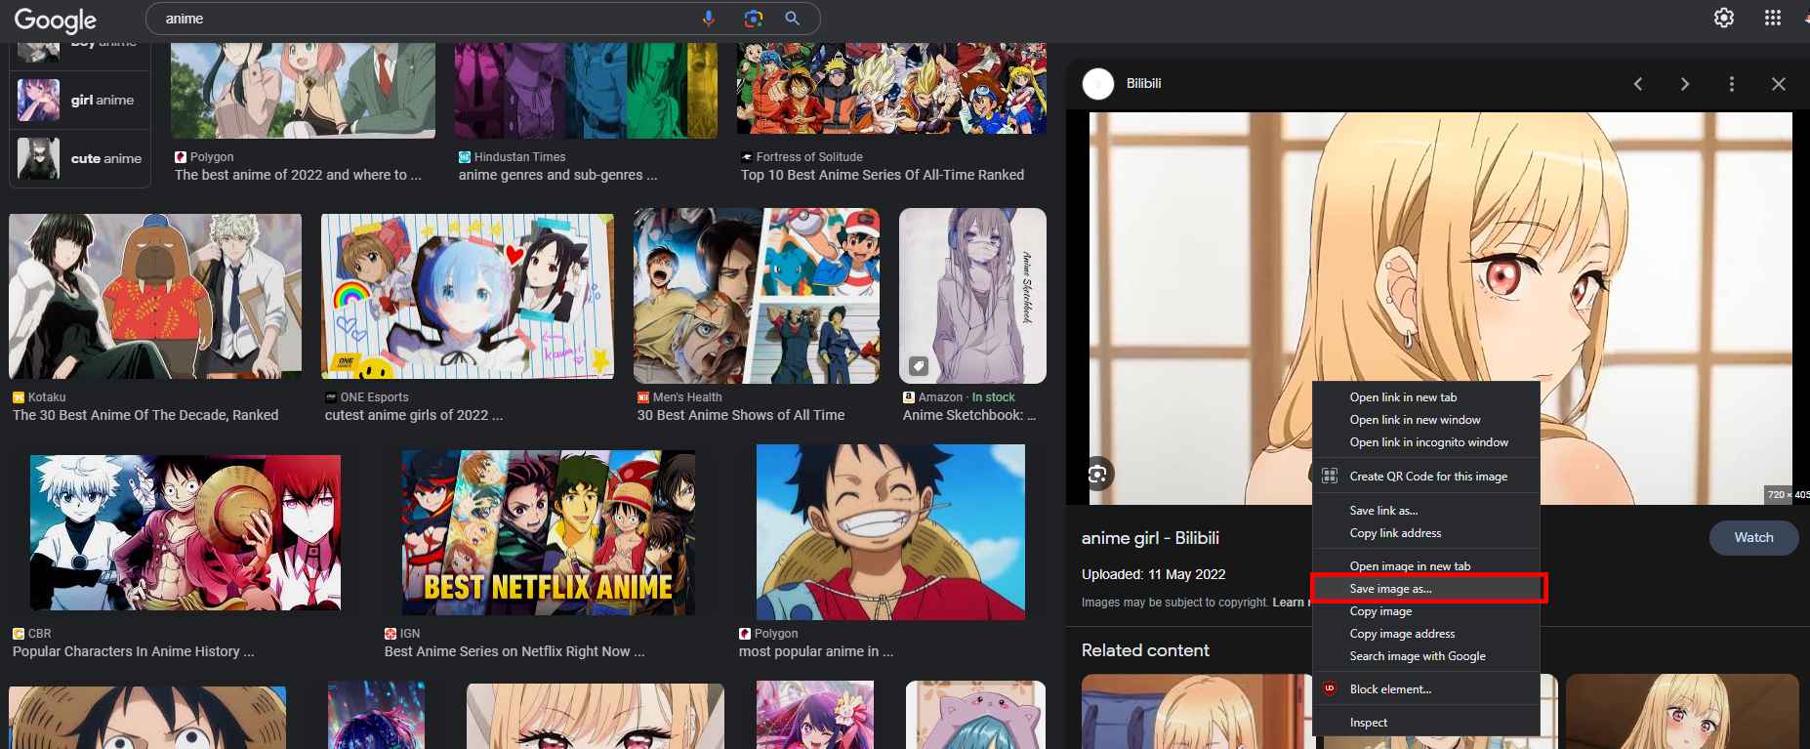The image size is (1810, 749).
Task: Click the Related content heading
Action: (1145, 650)
